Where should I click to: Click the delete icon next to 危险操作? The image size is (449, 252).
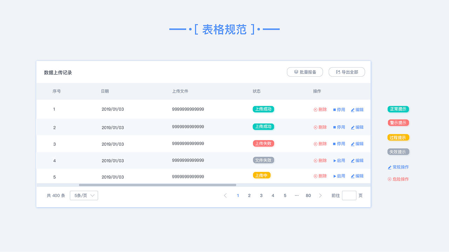[x=389, y=179]
